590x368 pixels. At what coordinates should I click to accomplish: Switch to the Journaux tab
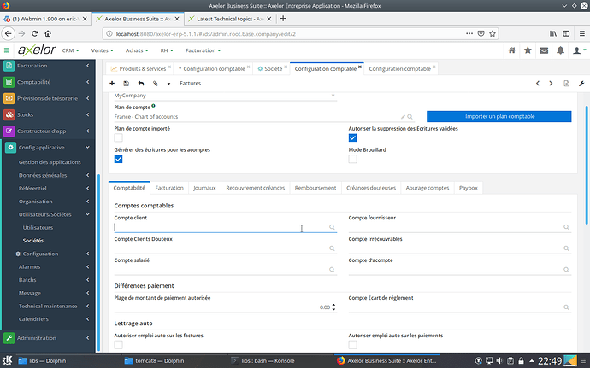point(204,188)
